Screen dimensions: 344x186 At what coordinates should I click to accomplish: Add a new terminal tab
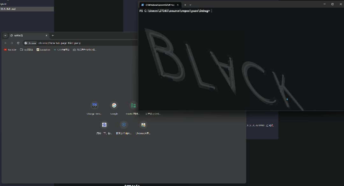click(185, 5)
